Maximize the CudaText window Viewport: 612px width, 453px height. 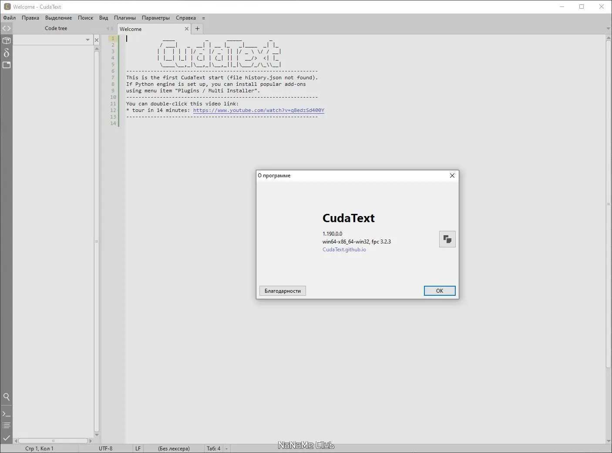tap(582, 7)
